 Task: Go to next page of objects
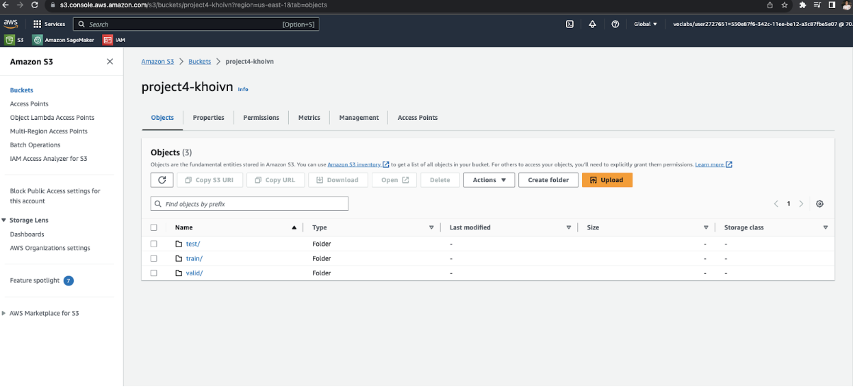801,203
